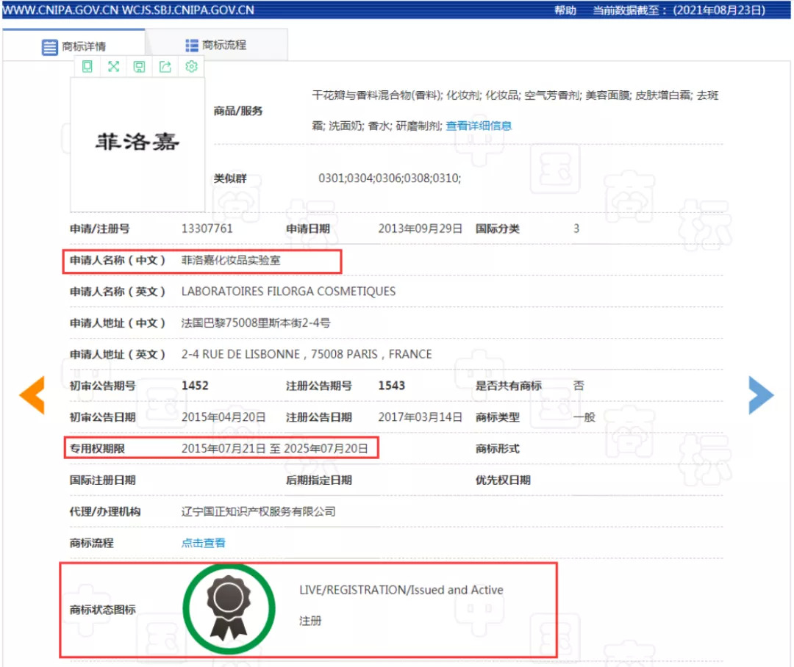The height and width of the screenshot is (667, 794).
Task: Click the green save disk icon
Action: click(139, 67)
